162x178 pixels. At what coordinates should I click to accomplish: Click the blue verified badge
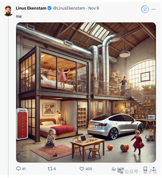(x=50, y=8)
